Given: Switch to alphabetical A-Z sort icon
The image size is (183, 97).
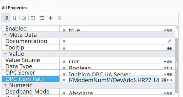Looking at the screenshot, I should tap(15, 18).
